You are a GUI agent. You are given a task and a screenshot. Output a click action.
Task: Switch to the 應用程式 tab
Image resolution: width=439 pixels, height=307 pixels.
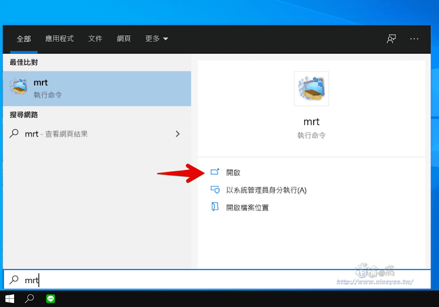click(60, 39)
